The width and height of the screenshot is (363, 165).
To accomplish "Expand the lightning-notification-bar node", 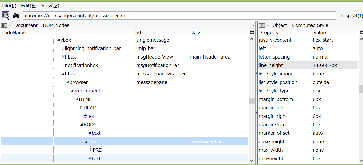I will 63,48.
